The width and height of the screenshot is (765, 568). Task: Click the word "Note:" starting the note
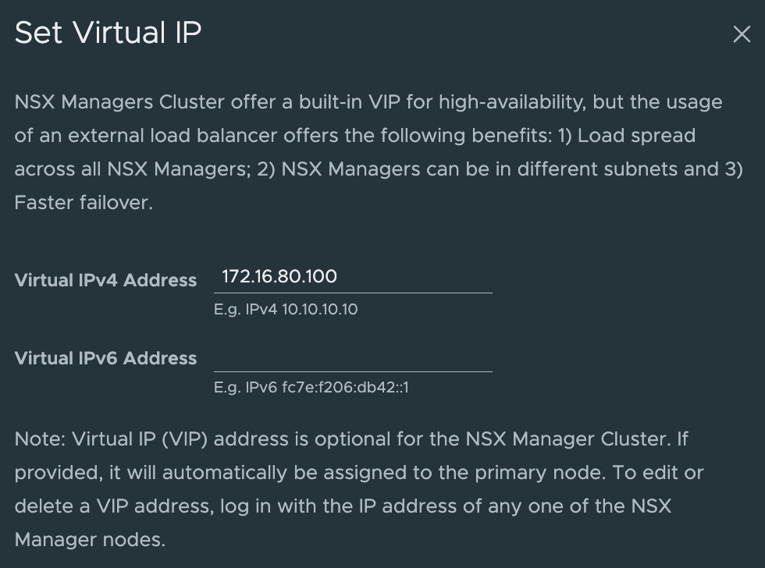tap(41, 439)
